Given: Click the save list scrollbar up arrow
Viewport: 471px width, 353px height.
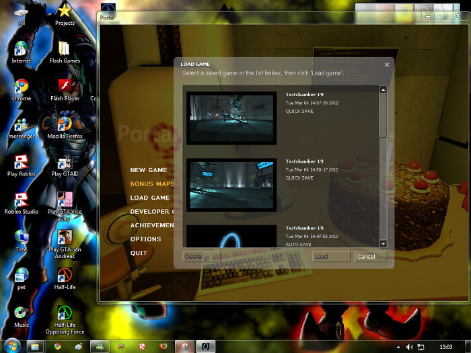Looking at the screenshot, I should click(383, 89).
